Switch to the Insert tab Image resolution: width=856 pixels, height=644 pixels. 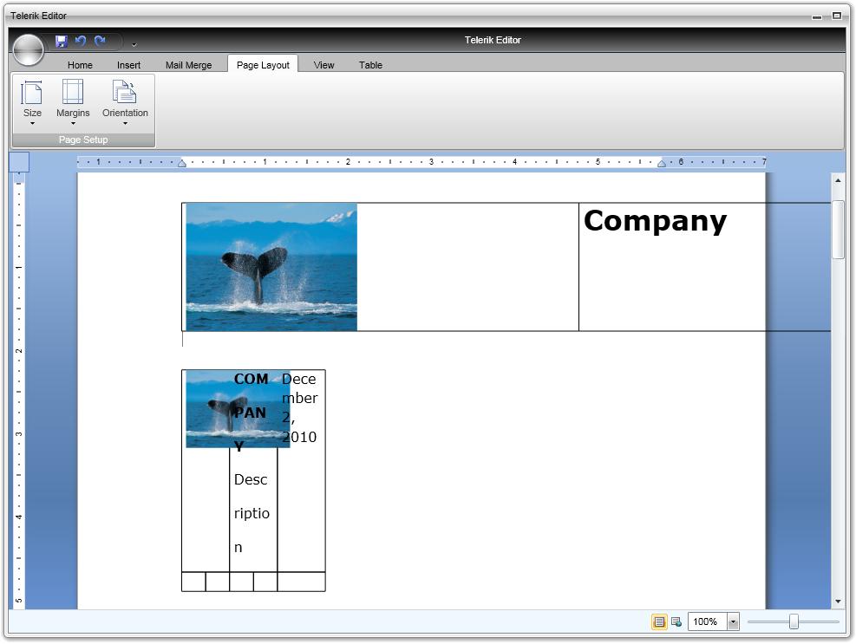(x=128, y=65)
